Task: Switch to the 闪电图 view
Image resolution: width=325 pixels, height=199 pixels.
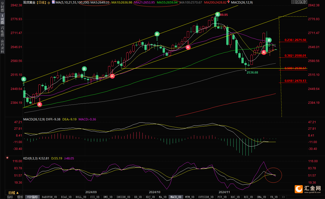Action: point(3,31)
